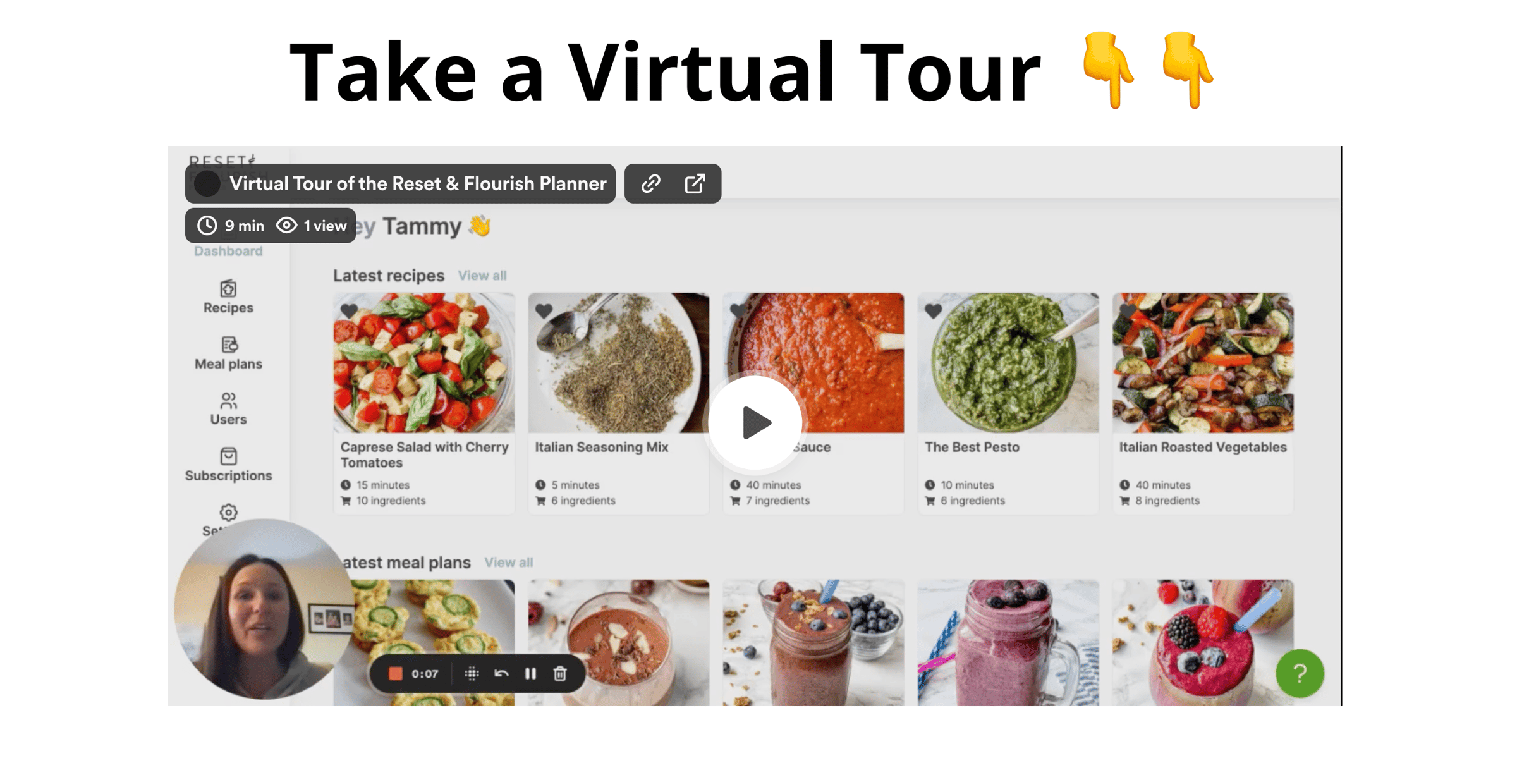Click the video title Virtual Tour label
1517x775 pixels.
(418, 184)
